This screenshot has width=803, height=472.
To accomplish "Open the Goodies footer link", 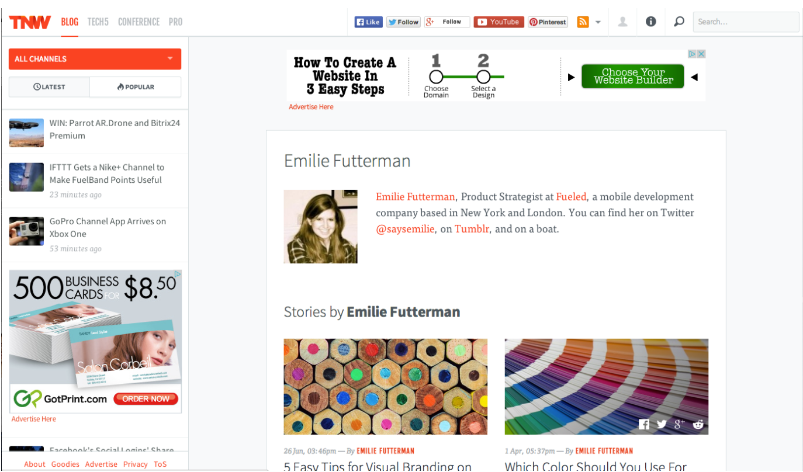I will tap(65, 464).
